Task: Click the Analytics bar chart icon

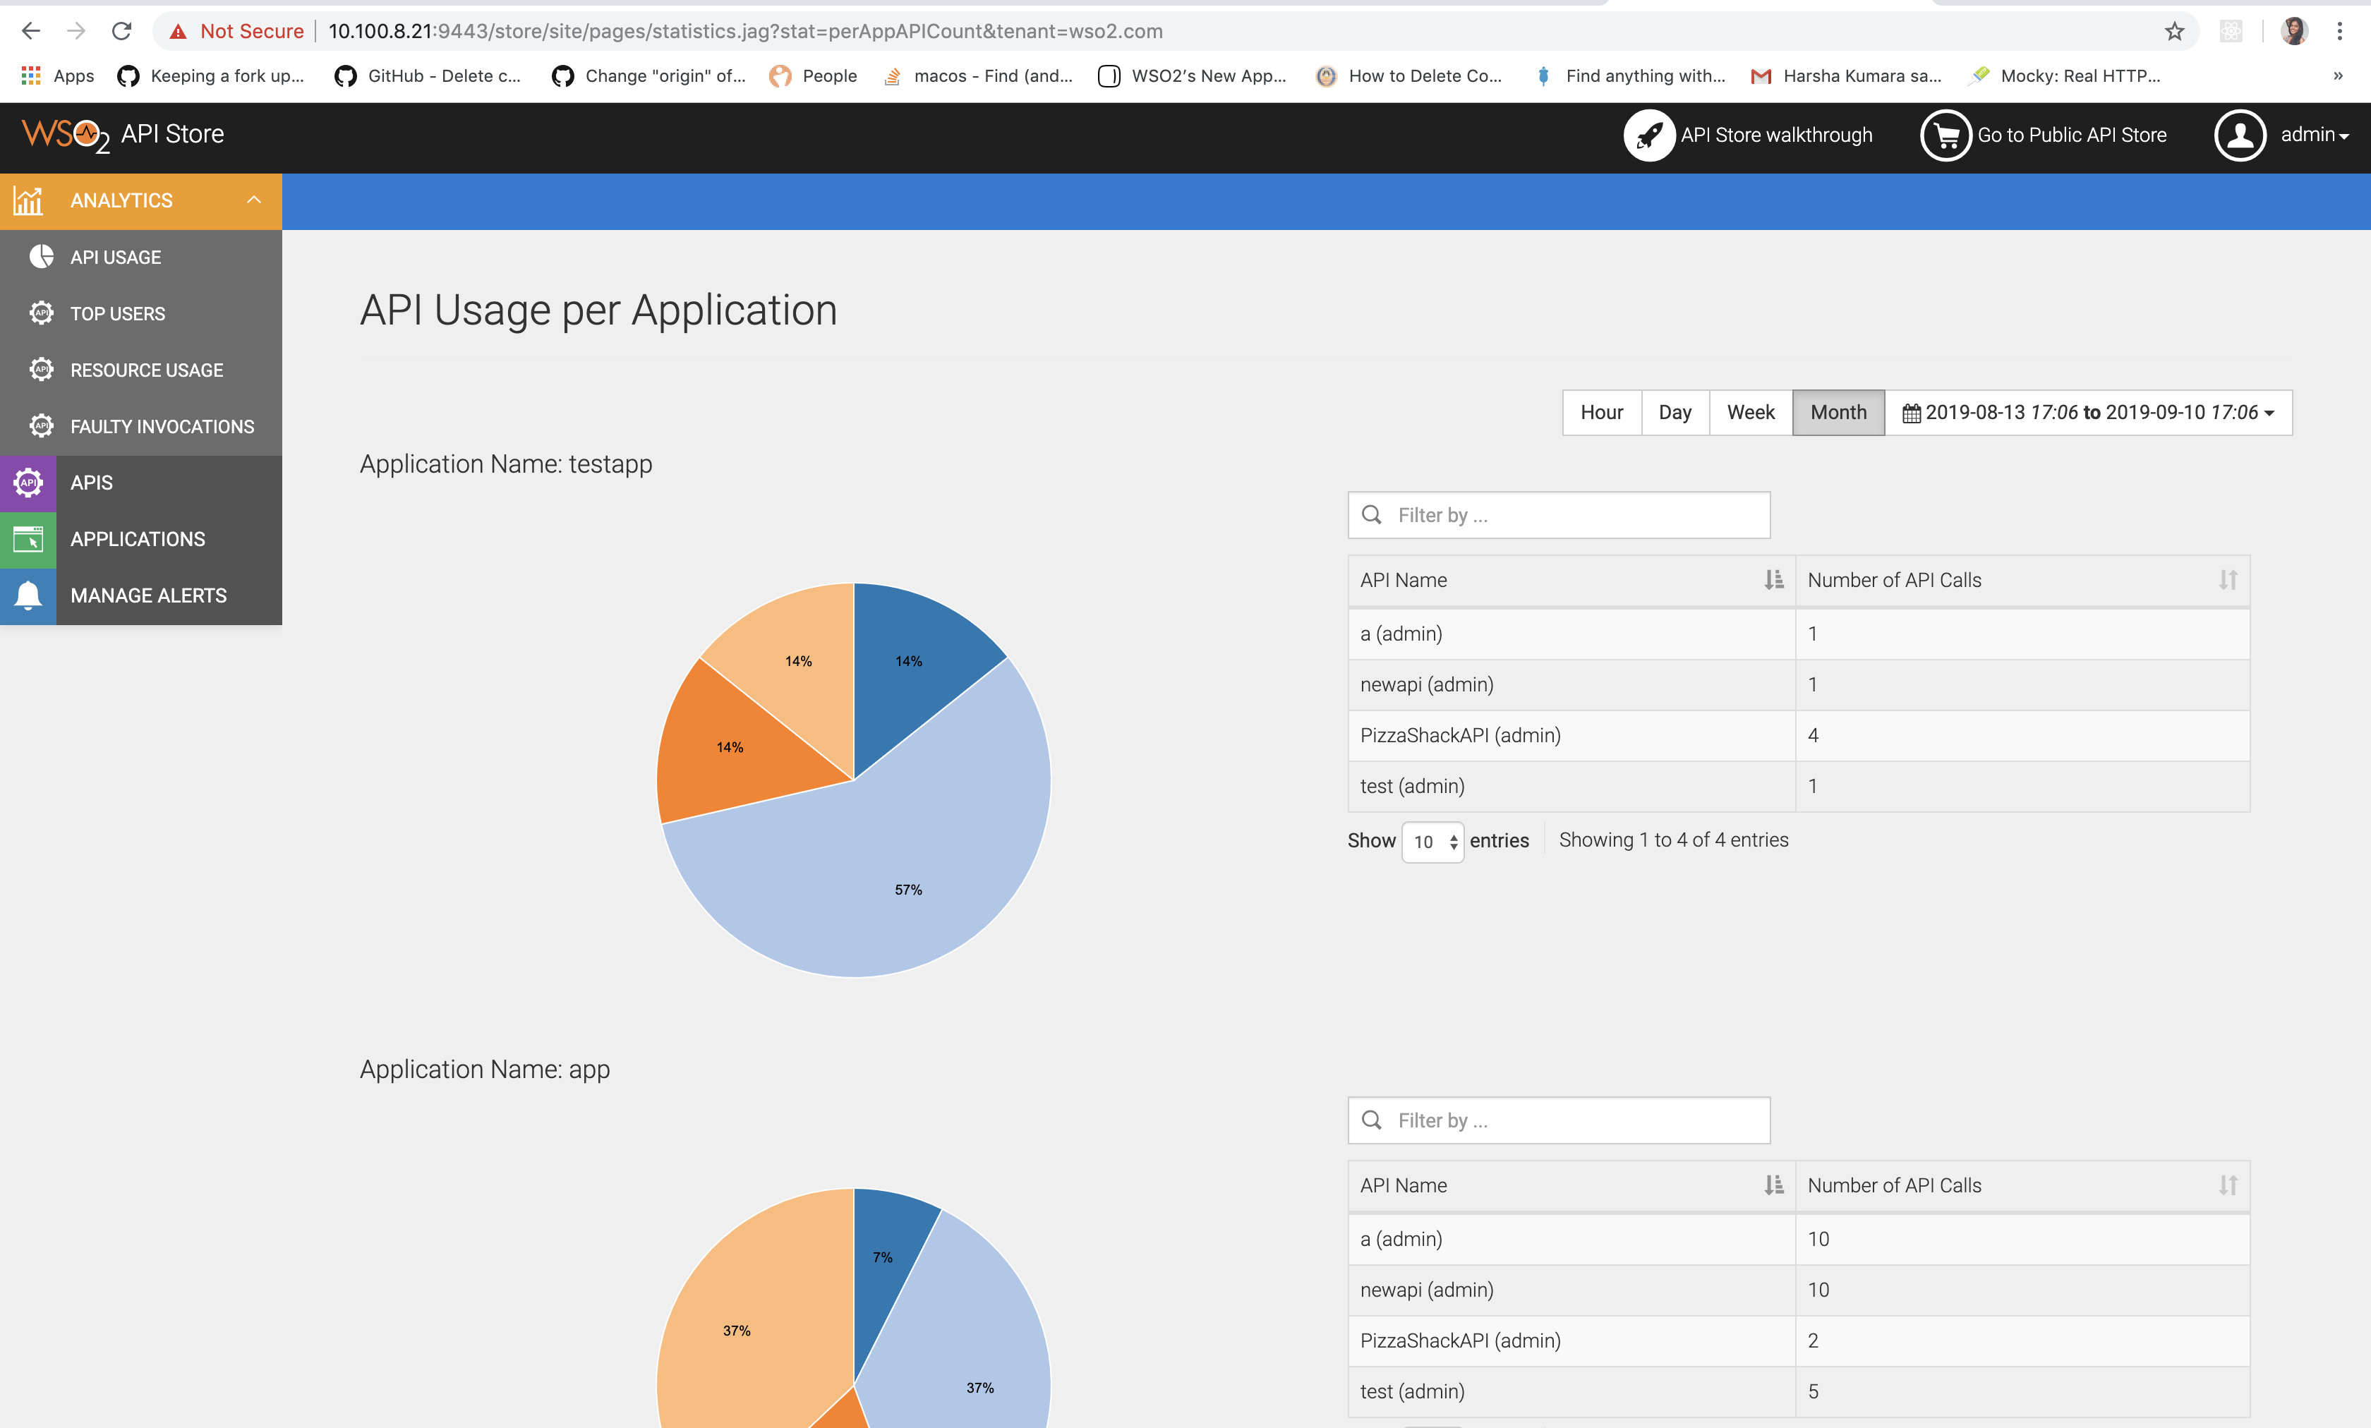Action: [x=28, y=200]
